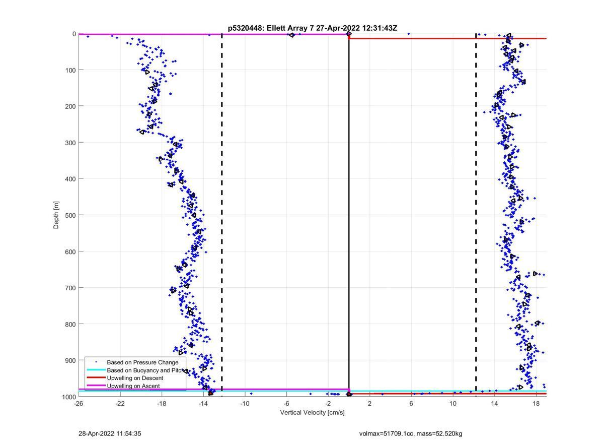Click y-axis tick label '900'
604x446 pixels.
[70, 360]
